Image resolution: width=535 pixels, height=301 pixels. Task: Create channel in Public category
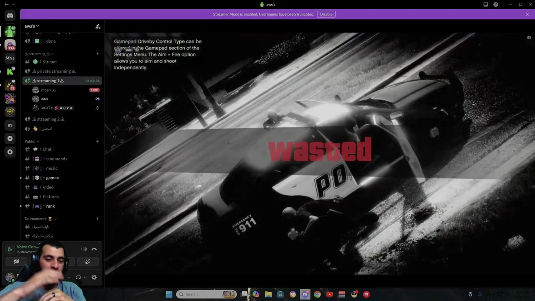(97, 141)
